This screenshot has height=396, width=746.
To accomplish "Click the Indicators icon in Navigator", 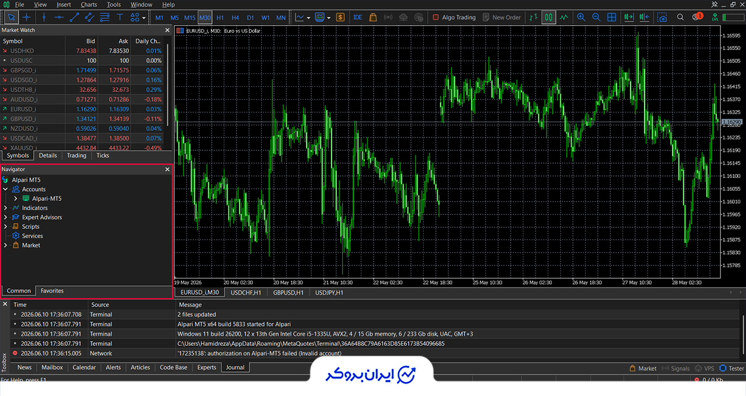I will click(16, 208).
